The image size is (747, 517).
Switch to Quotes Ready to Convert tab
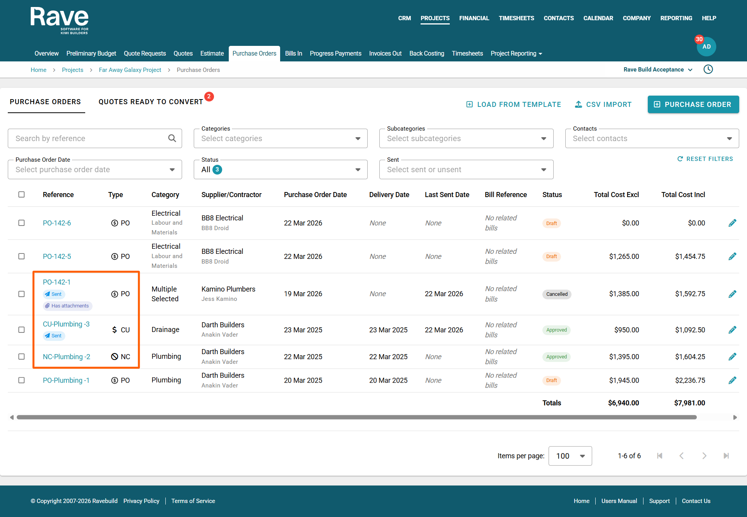point(151,102)
